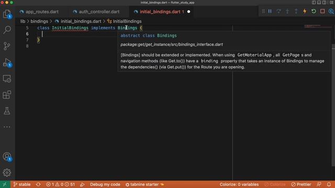Screen dimensions: 335x188
Task: Click the implements keyword
Action: coord(103,28)
